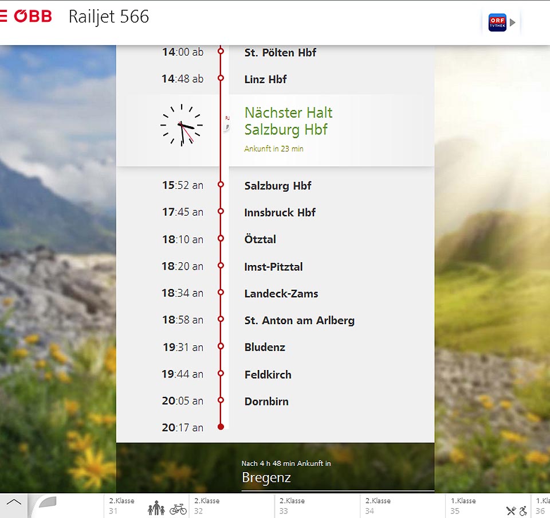Open the hamburger menu beside the ÖBB logo
Image resolution: width=550 pixels, height=518 pixels.
click(x=3, y=16)
